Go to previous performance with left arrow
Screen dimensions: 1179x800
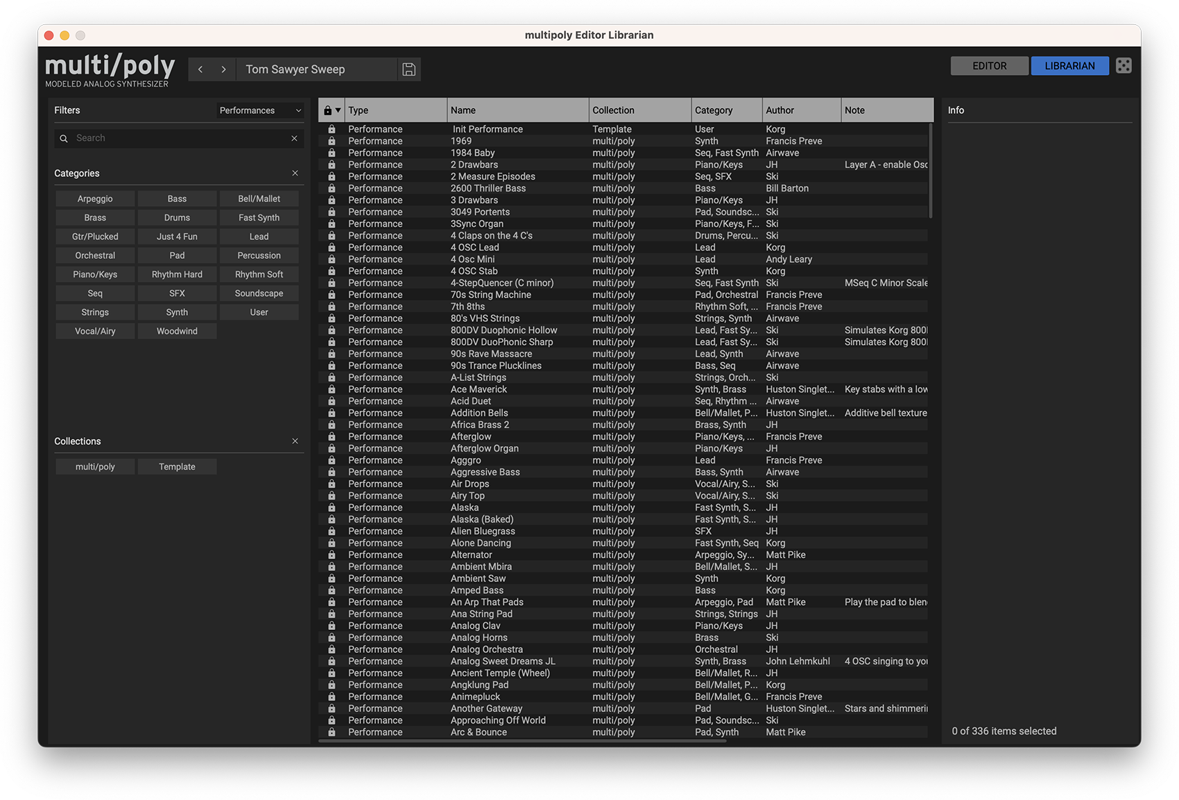(x=200, y=69)
